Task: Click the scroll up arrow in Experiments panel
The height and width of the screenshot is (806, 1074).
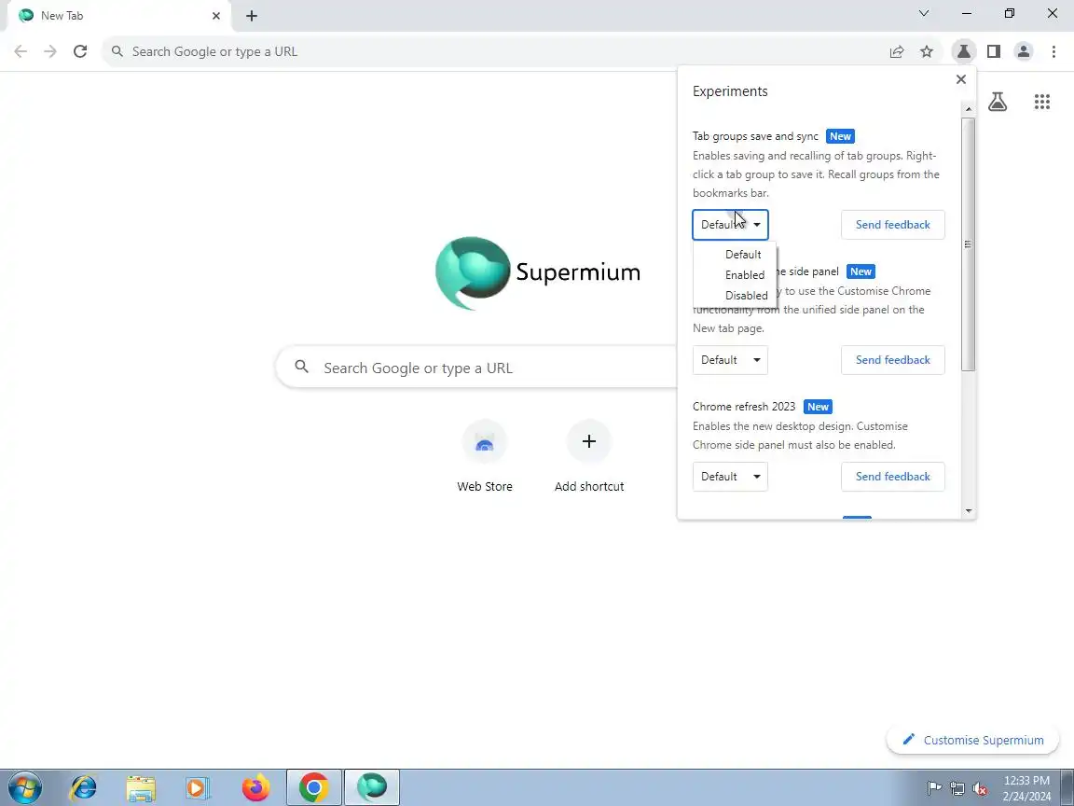Action: [x=969, y=109]
